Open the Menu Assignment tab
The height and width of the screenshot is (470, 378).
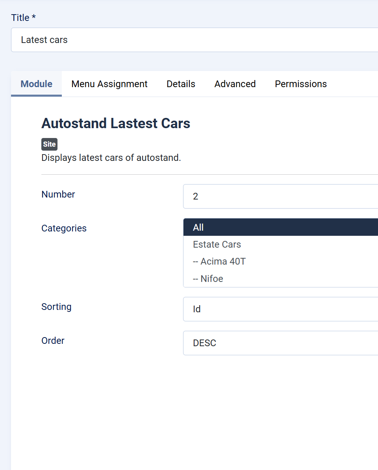click(109, 84)
